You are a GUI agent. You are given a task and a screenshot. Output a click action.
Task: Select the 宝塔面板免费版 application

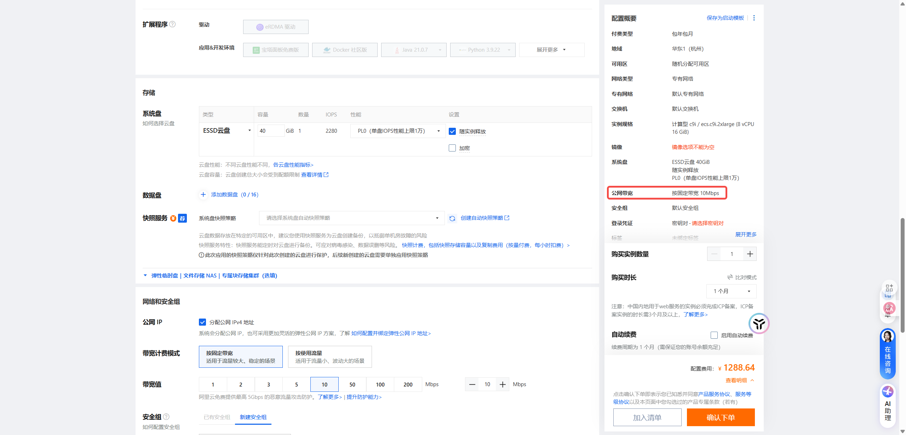[276, 50]
